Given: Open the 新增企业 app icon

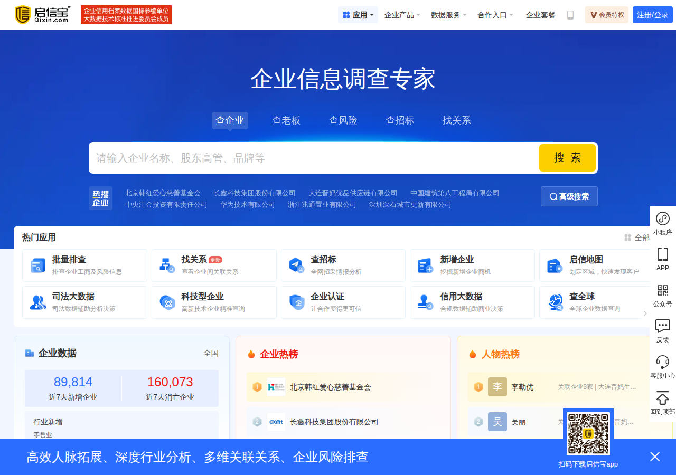Looking at the screenshot, I should pos(426,265).
